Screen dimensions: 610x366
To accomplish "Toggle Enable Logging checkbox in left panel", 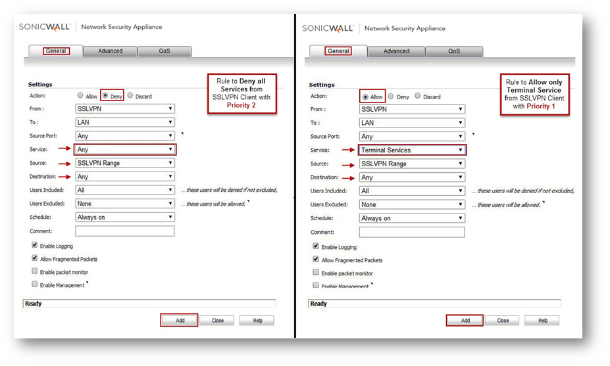I will (x=35, y=246).
